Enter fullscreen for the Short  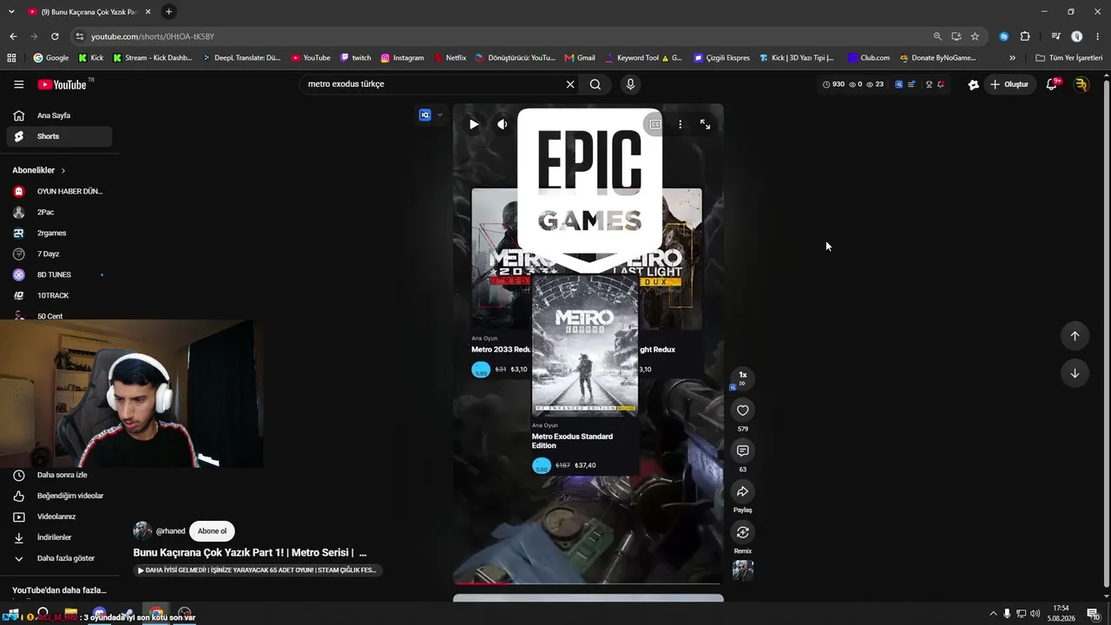tap(705, 124)
